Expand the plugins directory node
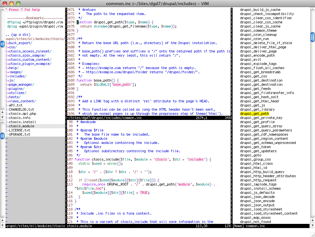 click(x=16, y=89)
